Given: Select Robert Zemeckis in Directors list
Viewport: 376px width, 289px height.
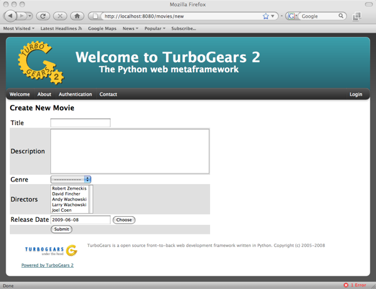Looking at the screenshot, I should [70, 188].
